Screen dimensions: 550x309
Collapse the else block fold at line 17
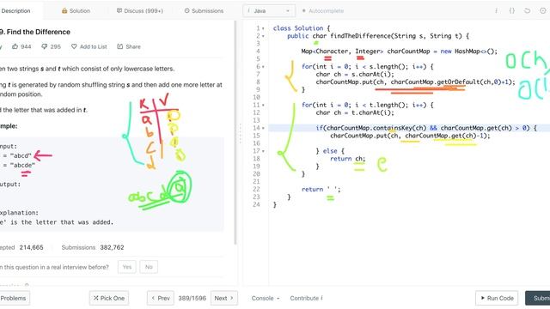(263, 151)
